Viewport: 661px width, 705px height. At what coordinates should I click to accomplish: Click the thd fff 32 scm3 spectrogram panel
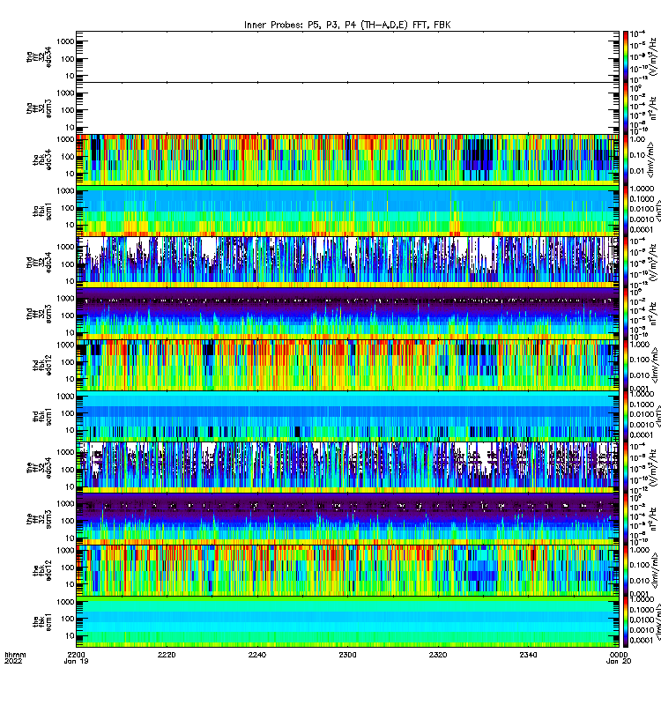point(347,314)
